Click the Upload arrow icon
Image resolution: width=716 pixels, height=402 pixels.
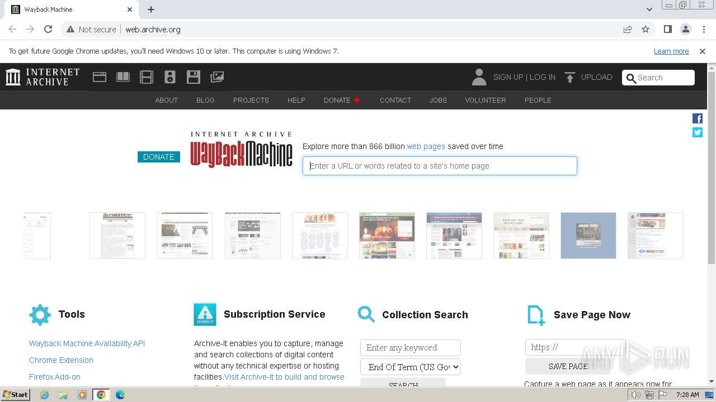pyautogui.click(x=569, y=78)
